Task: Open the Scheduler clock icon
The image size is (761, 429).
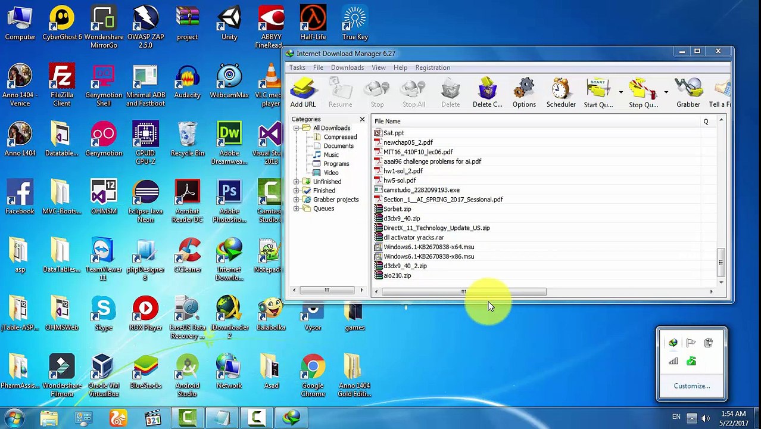Action: tap(561, 92)
